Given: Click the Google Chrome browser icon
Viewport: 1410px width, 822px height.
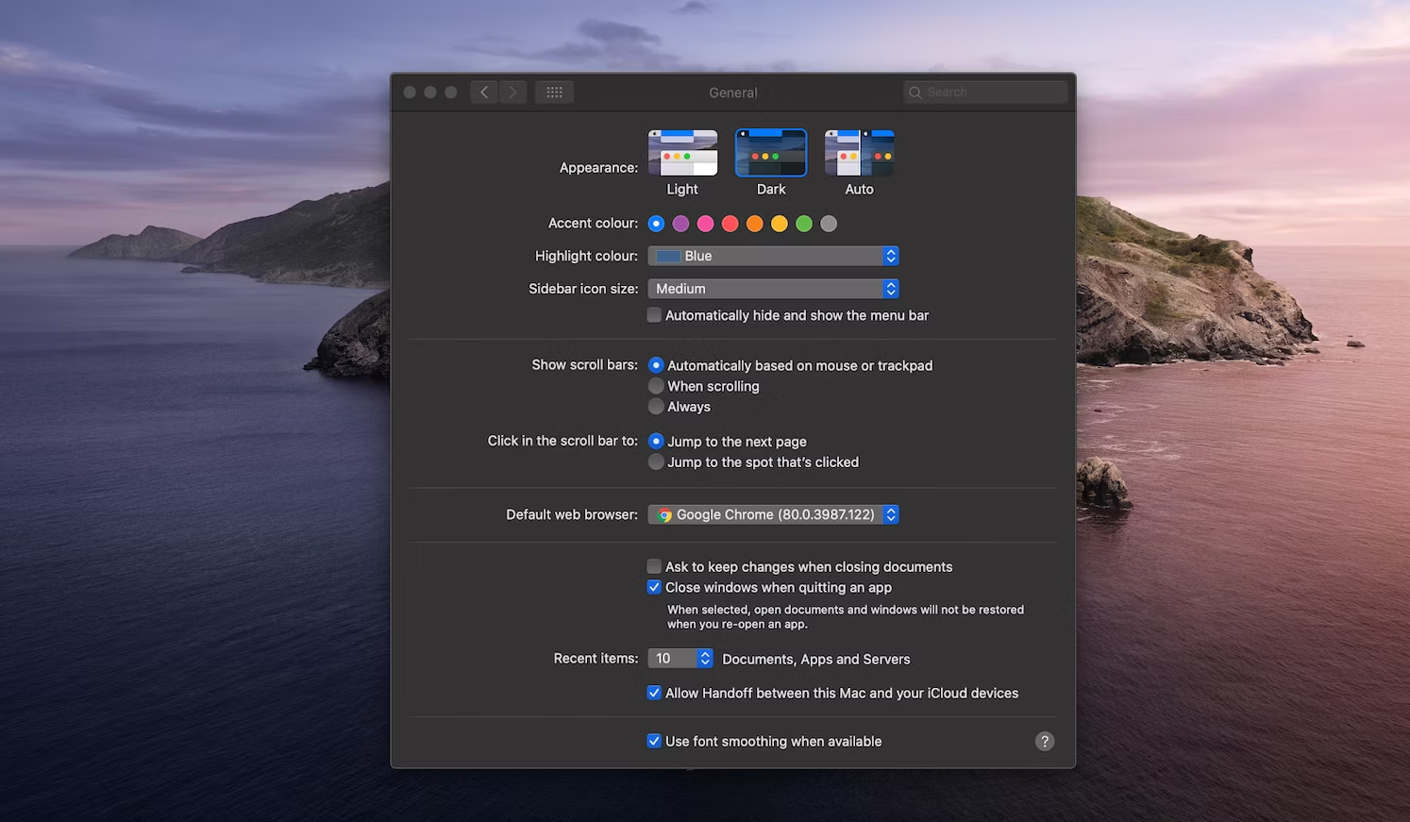Looking at the screenshot, I should coord(664,514).
